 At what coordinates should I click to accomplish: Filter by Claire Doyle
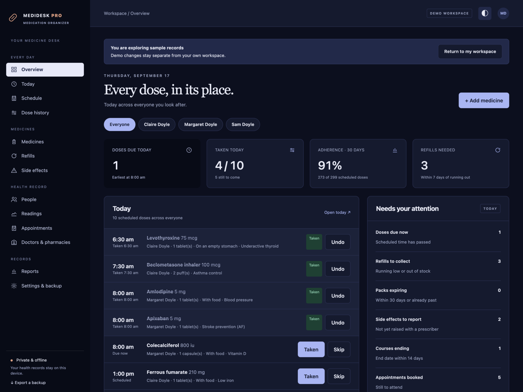point(157,124)
